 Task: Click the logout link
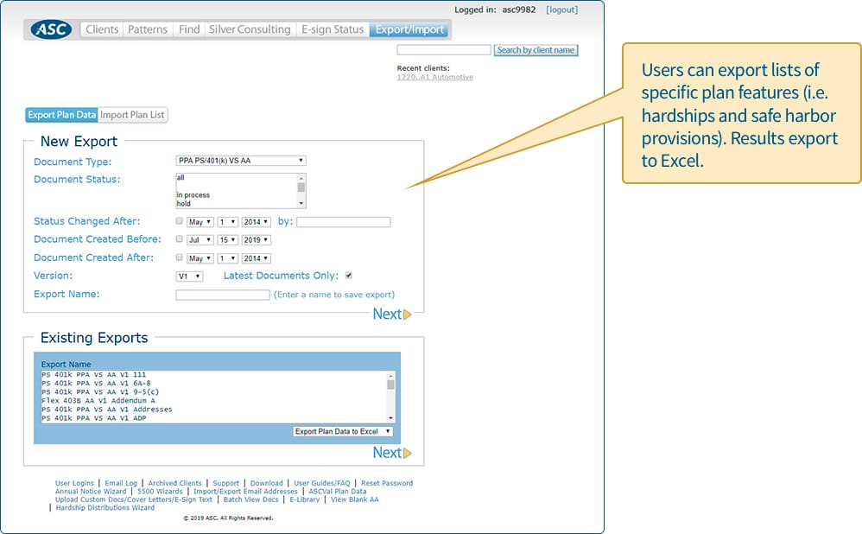pyautogui.click(x=562, y=10)
